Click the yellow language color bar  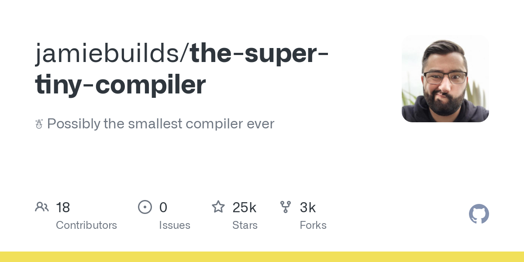[262, 257]
